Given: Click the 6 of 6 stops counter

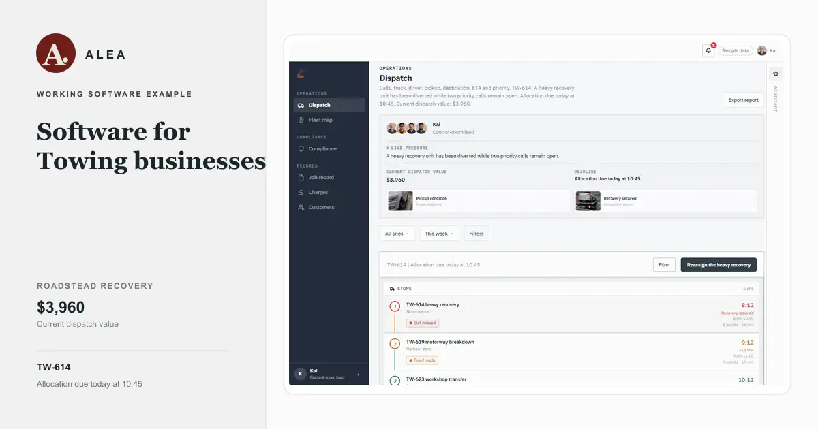Looking at the screenshot, I should [x=748, y=289].
